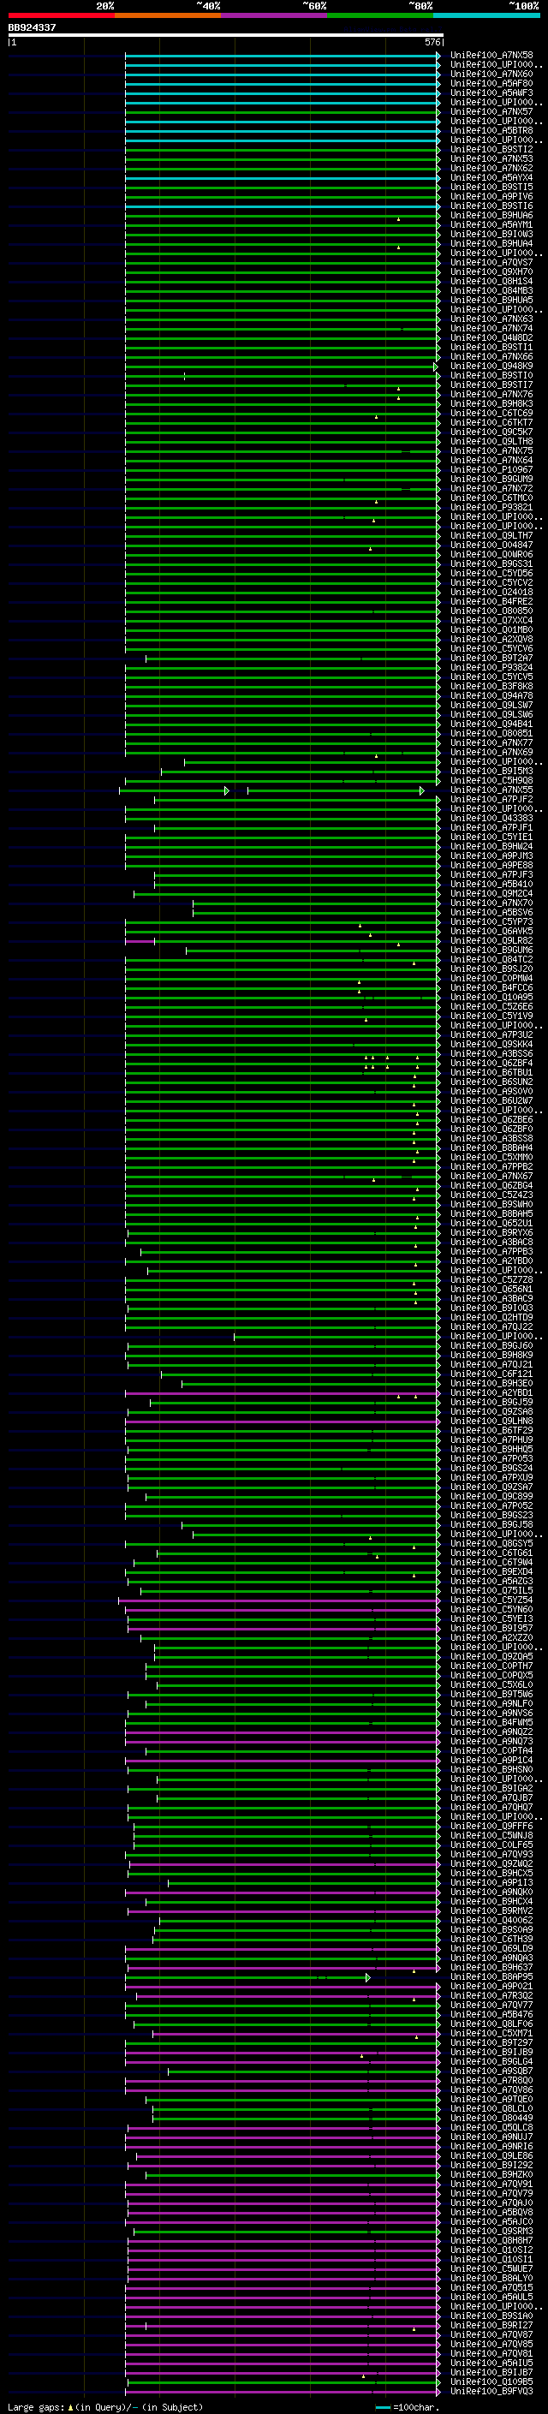The image size is (548, 2414).
Task: Select the UniRef100_A7NX53 label
Action: (x=491, y=158)
